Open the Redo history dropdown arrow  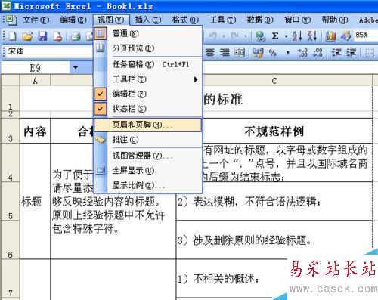point(245,36)
